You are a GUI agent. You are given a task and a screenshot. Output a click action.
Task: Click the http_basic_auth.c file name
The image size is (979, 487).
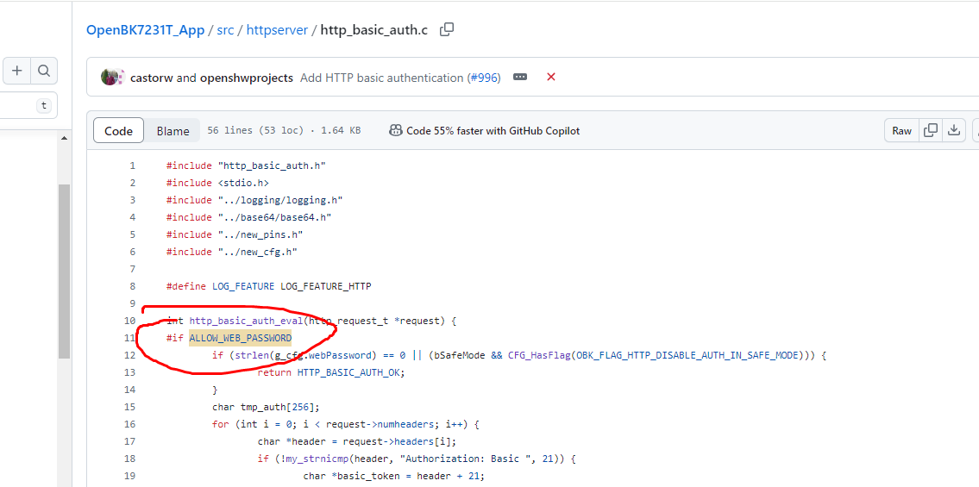(374, 30)
